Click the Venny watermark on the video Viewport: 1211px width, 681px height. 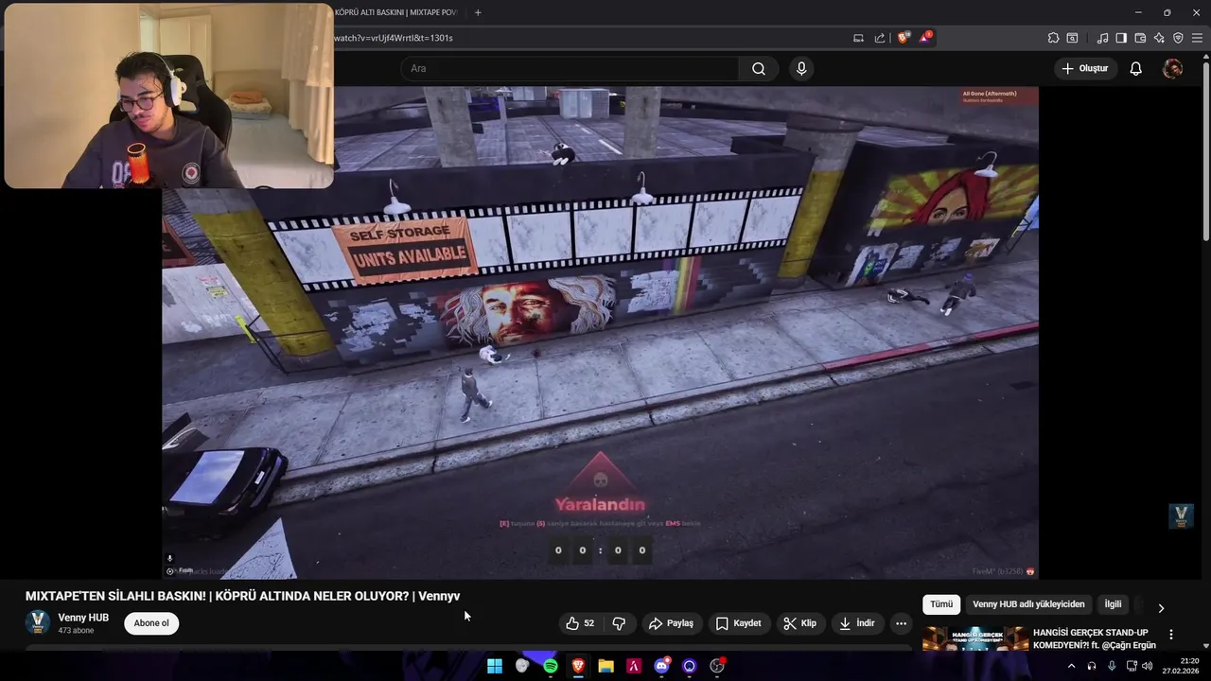(1181, 515)
